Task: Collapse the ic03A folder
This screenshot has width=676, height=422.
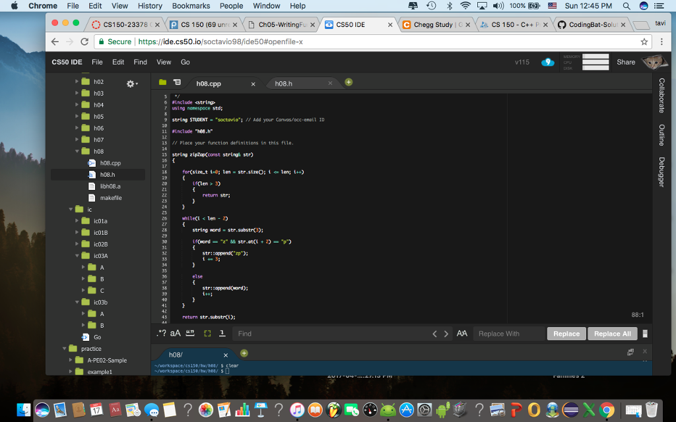Action: [x=77, y=256]
